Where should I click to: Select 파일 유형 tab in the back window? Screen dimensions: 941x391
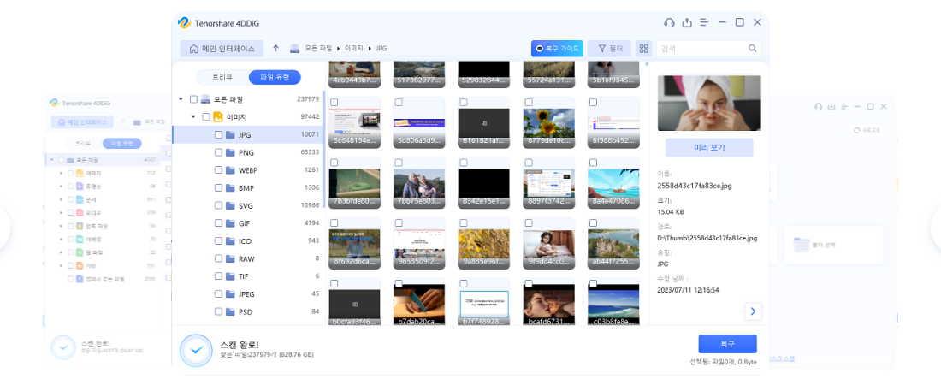[121, 143]
